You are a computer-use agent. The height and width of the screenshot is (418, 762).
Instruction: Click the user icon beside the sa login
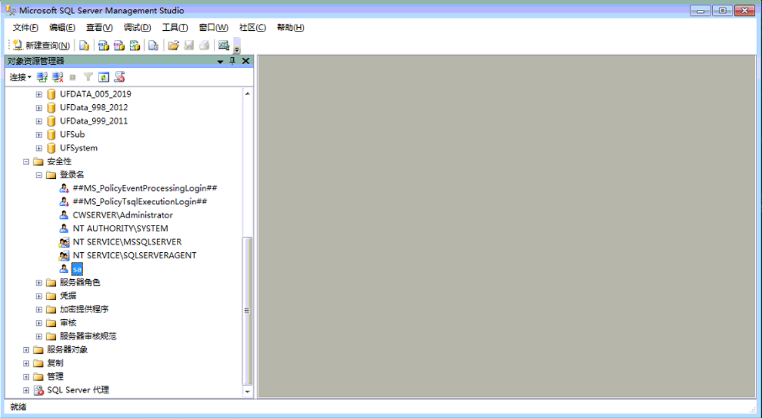64,269
